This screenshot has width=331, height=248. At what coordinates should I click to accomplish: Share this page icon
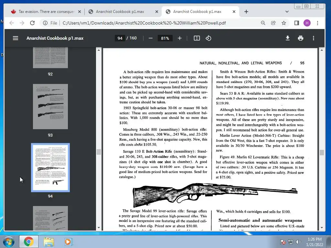pyautogui.click(x=273, y=23)
